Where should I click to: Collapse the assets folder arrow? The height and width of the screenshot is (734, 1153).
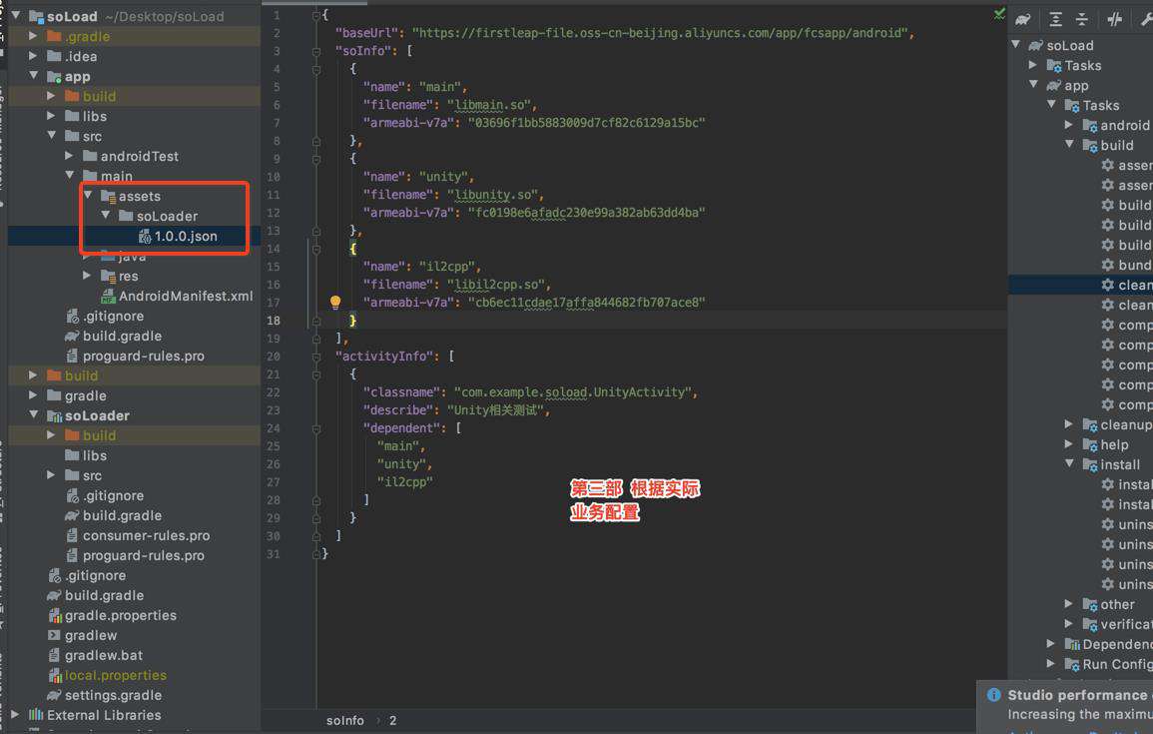pos(88,196)
